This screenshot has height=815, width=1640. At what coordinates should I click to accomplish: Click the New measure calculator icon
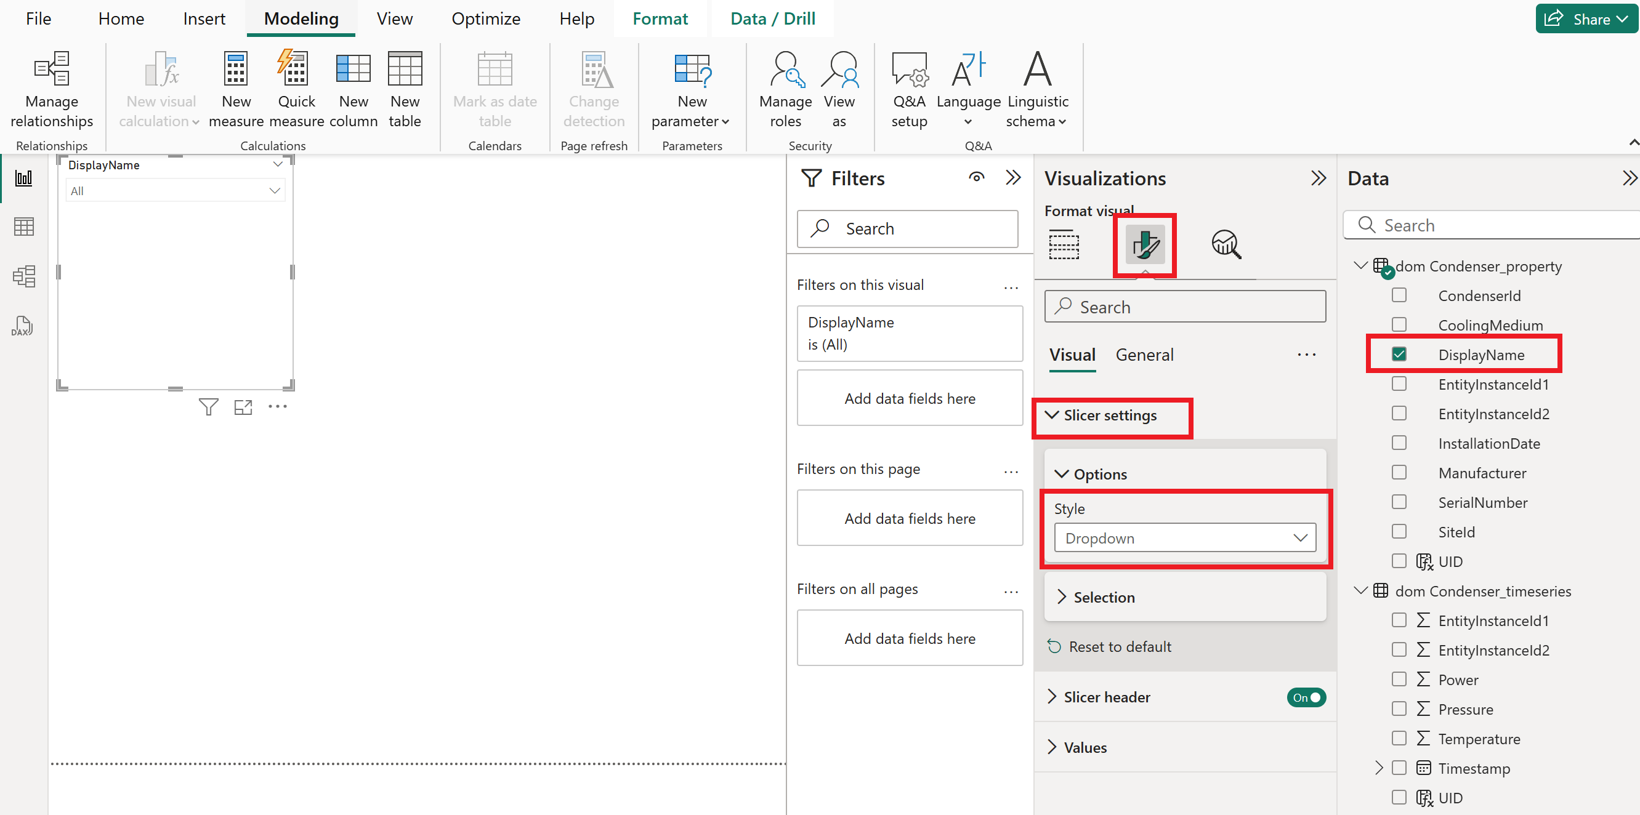[x=235, y=69]
